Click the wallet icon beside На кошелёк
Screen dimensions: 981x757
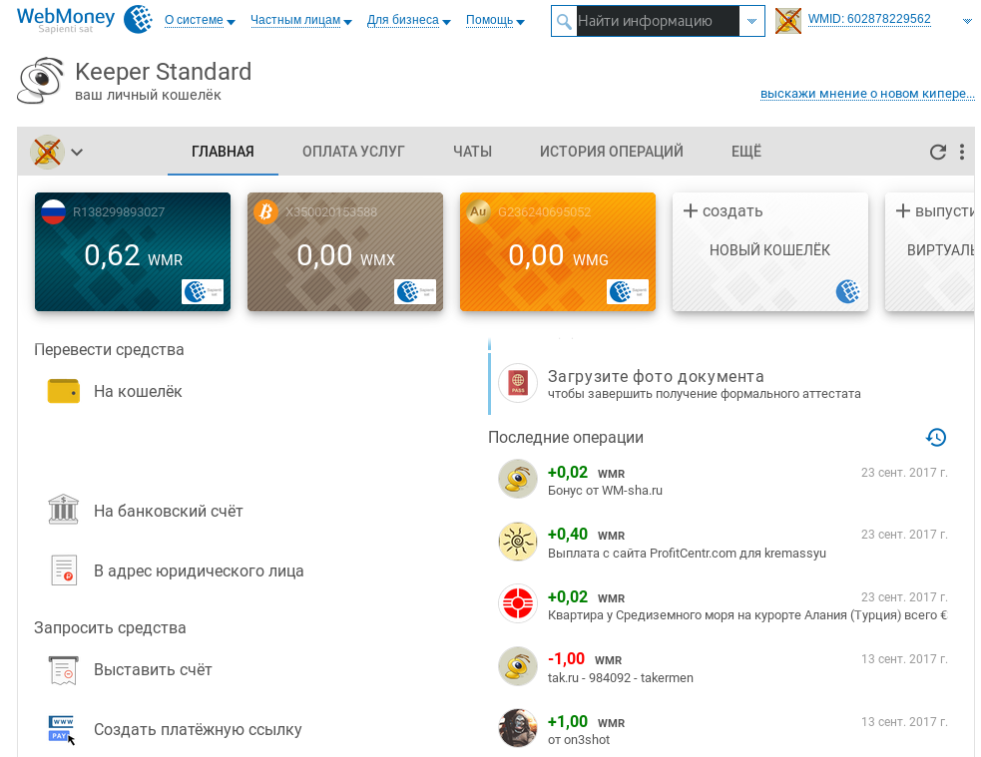(x=63, y=391)
